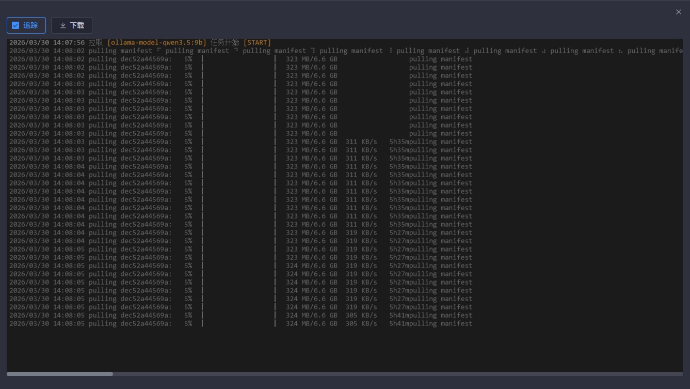Click the first 324 MB/6.6 GB progress value
Screen dimensions: 690x389
pyautogui.click(x=311, y=266)
